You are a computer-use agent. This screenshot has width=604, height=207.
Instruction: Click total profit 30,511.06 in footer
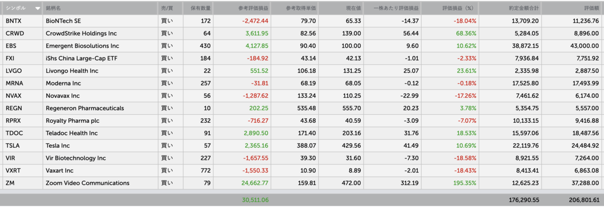[255, 199]
